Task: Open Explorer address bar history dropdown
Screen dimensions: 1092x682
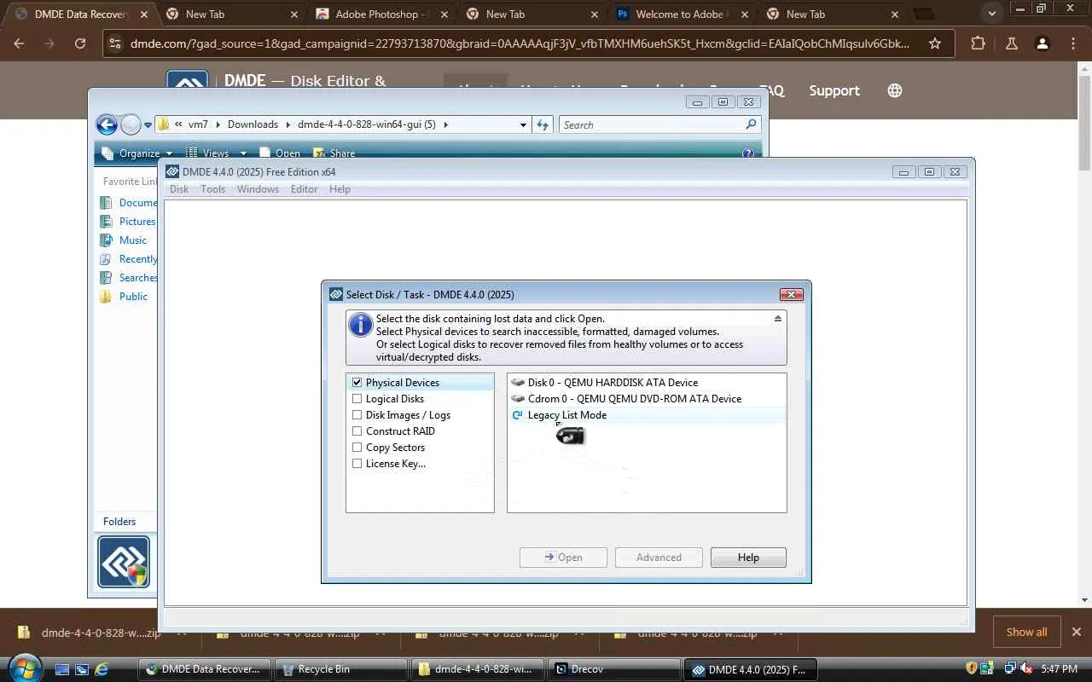Action: pos(523,124)
